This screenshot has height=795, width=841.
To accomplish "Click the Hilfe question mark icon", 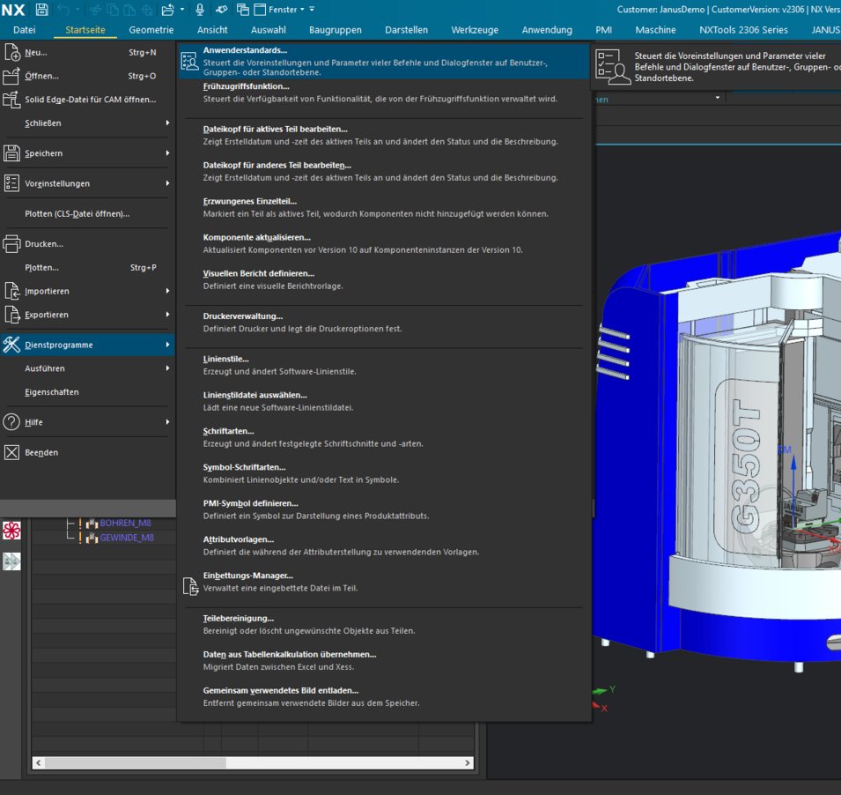I will click(11, 422).
